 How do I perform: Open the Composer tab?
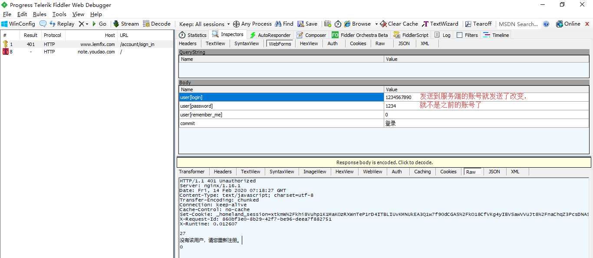coord(311,35)
